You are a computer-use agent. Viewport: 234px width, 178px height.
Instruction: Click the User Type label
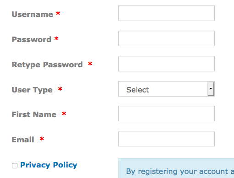(x=32, y=90)
